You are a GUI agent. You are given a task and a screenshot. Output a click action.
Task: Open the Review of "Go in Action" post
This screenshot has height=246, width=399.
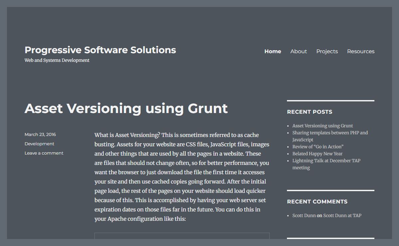318,147
